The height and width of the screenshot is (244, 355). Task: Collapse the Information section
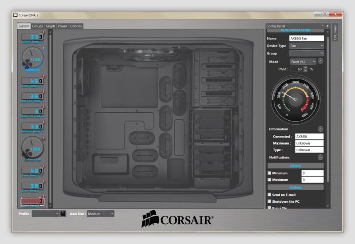click(x=320, y=129)
